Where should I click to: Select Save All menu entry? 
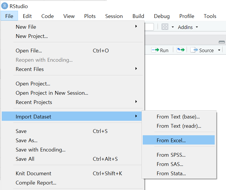coord(72,159)
